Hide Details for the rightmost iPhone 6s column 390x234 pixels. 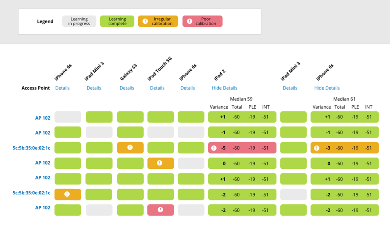tap(327, 88)
